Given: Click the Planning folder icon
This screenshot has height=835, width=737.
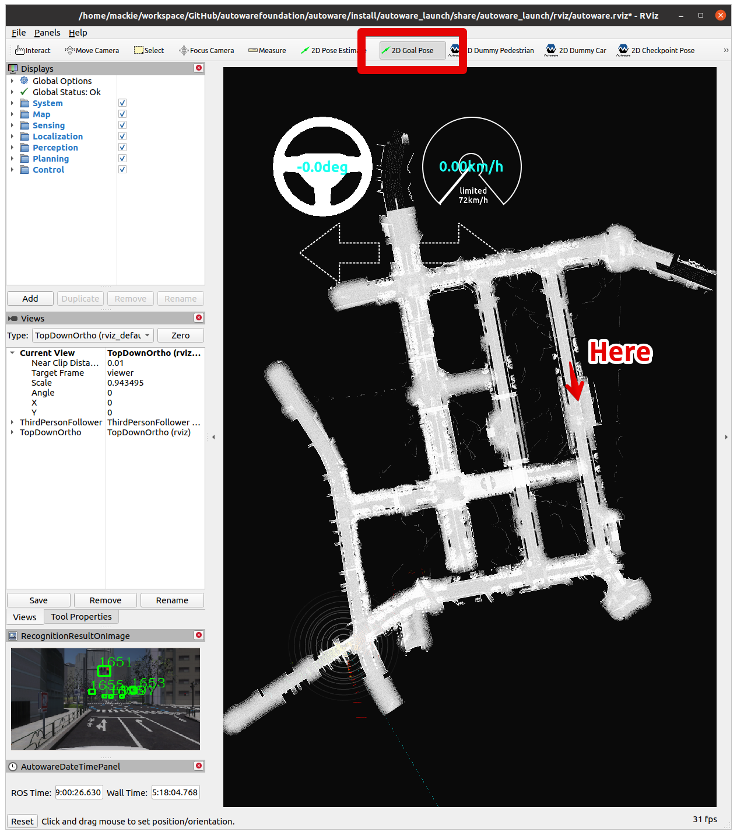Looking at the screenshot, I should click(x=24, y=159).
